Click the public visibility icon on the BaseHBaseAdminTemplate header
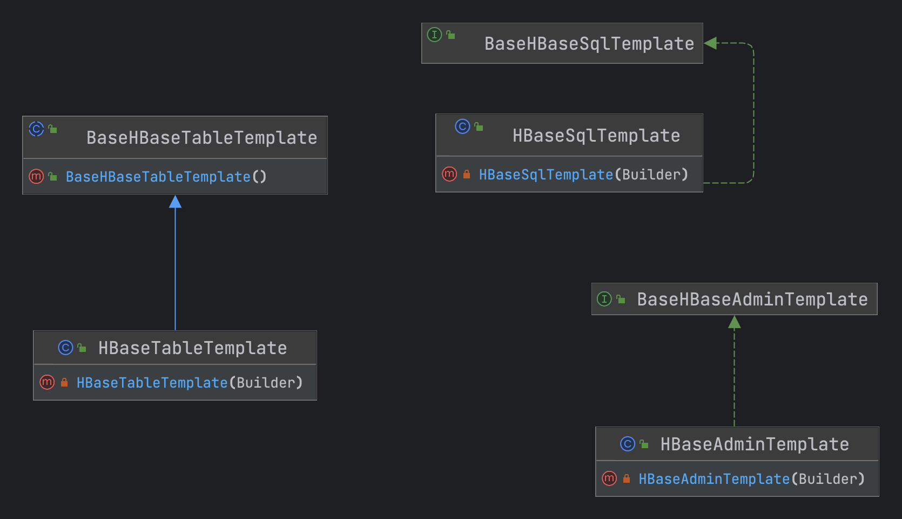The image size is (902, 519). click(621, 299)
